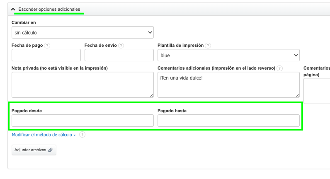Click the help icon beside Fecha de pago
The width and height of the screenshot is (330, 179).
pyautogui.click(x=47, y=46)
